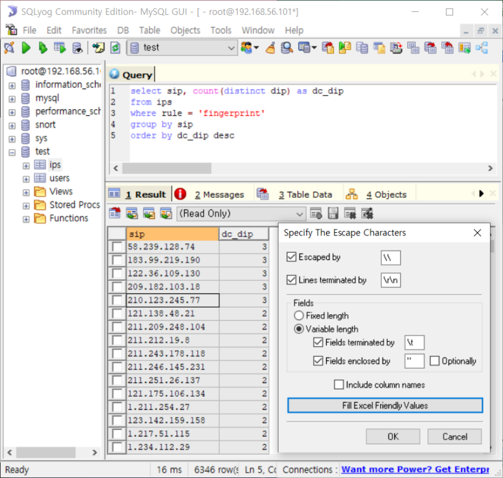Enable Include column names checkbox
The image size is (503, 478).
(339, 385)
